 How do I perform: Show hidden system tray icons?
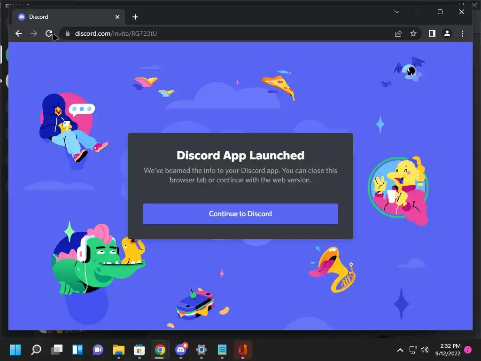pos(400,350)
